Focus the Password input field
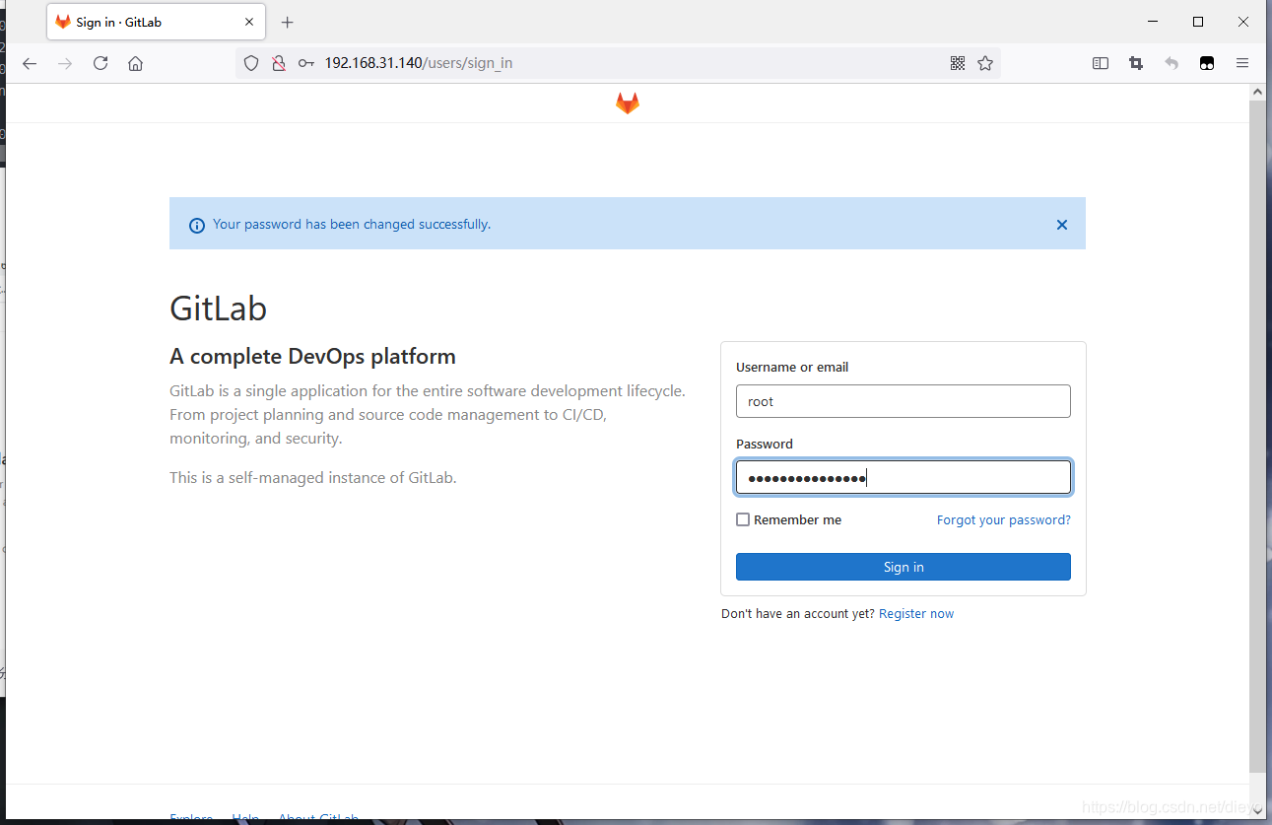Screen dimensions: 1272x825 (904, 478)
